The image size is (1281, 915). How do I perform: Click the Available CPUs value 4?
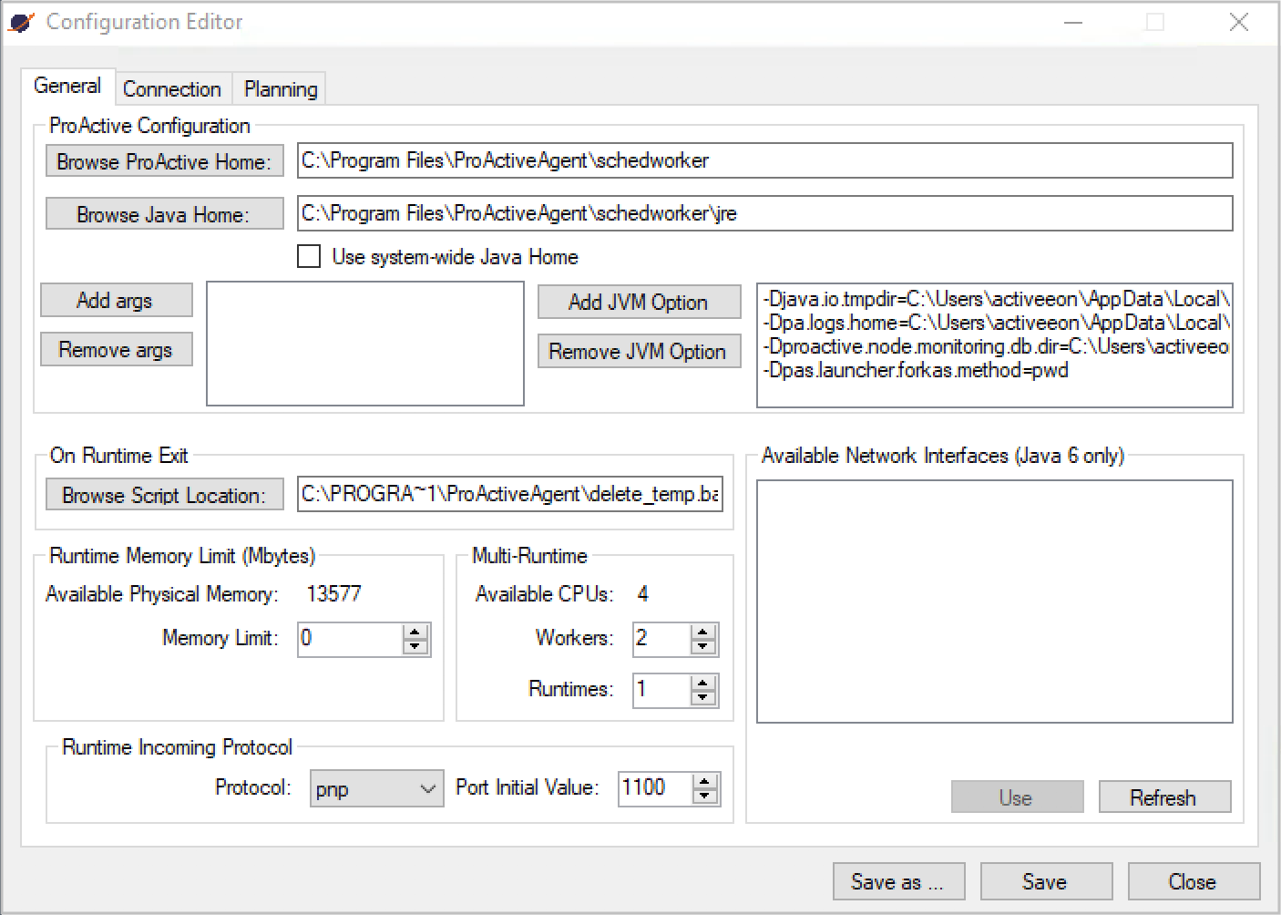643,594
